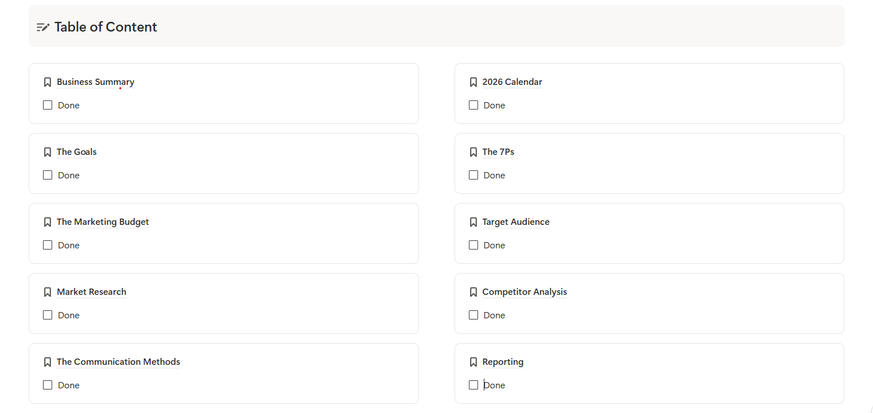Tick the Done checkbox under Reporting
Viewport: 873px width, 413px height.
[x=473, y=385]
